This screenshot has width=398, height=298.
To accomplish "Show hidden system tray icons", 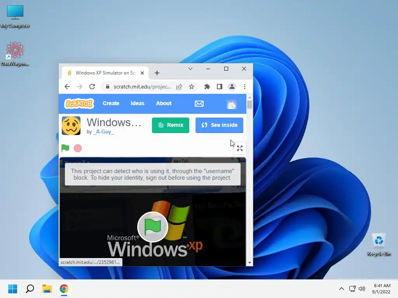I will tap(342, 289).
